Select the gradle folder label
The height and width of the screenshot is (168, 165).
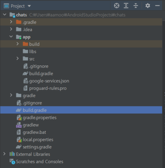29,96
